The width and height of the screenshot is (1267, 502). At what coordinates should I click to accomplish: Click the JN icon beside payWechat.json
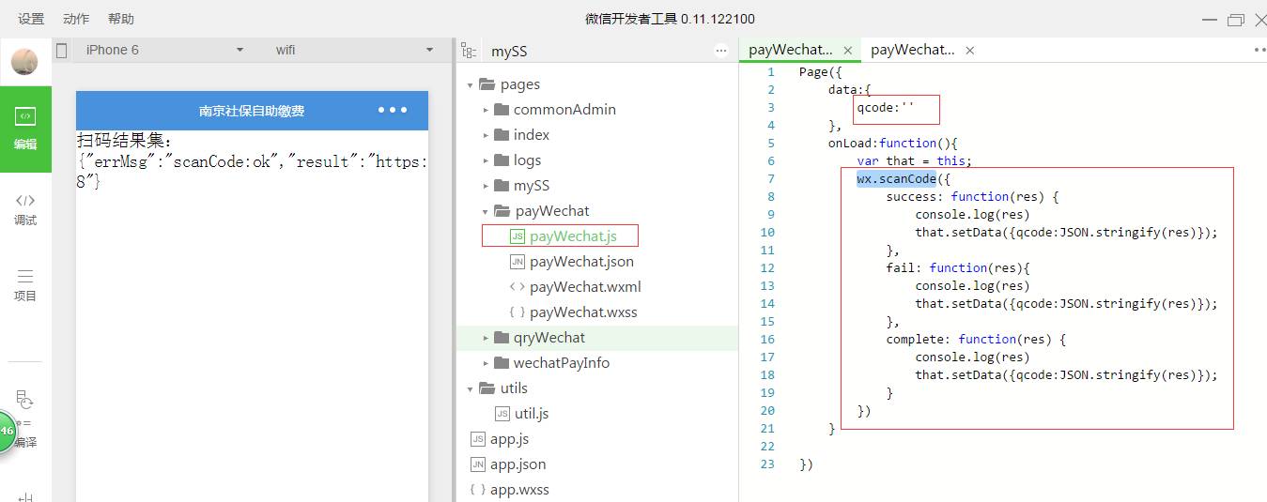pyautogui.click(x=517, y=262)
